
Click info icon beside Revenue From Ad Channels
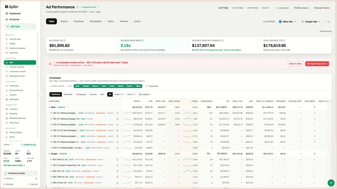(x=223, y=40)
